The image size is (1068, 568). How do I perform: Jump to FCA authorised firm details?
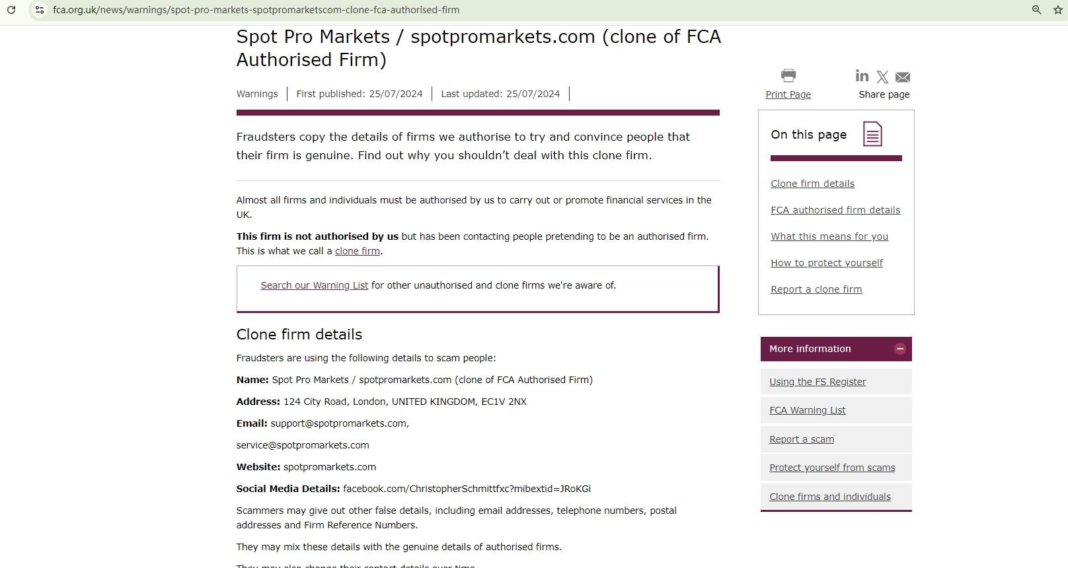(835, 210)
